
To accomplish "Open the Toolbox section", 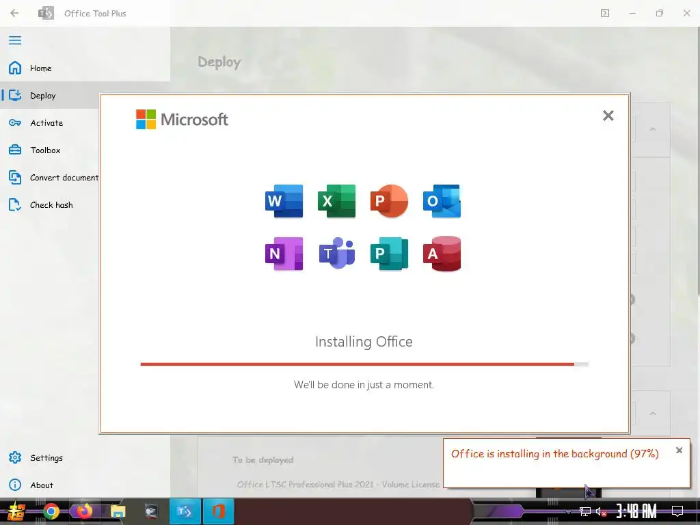I will [49, 150].
